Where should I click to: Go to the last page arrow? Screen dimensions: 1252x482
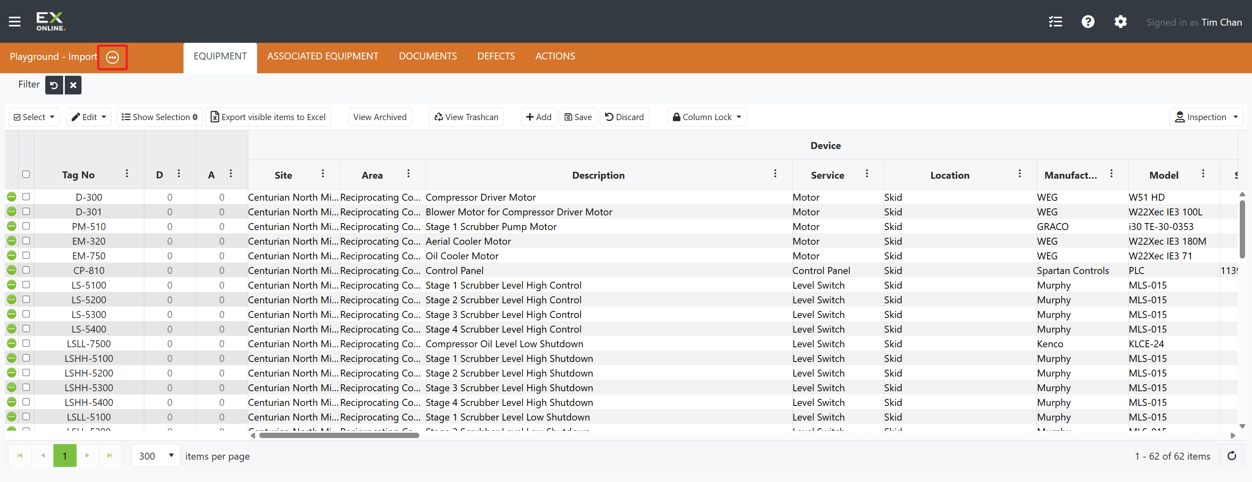pyautogui.click(x=110, y=456)
